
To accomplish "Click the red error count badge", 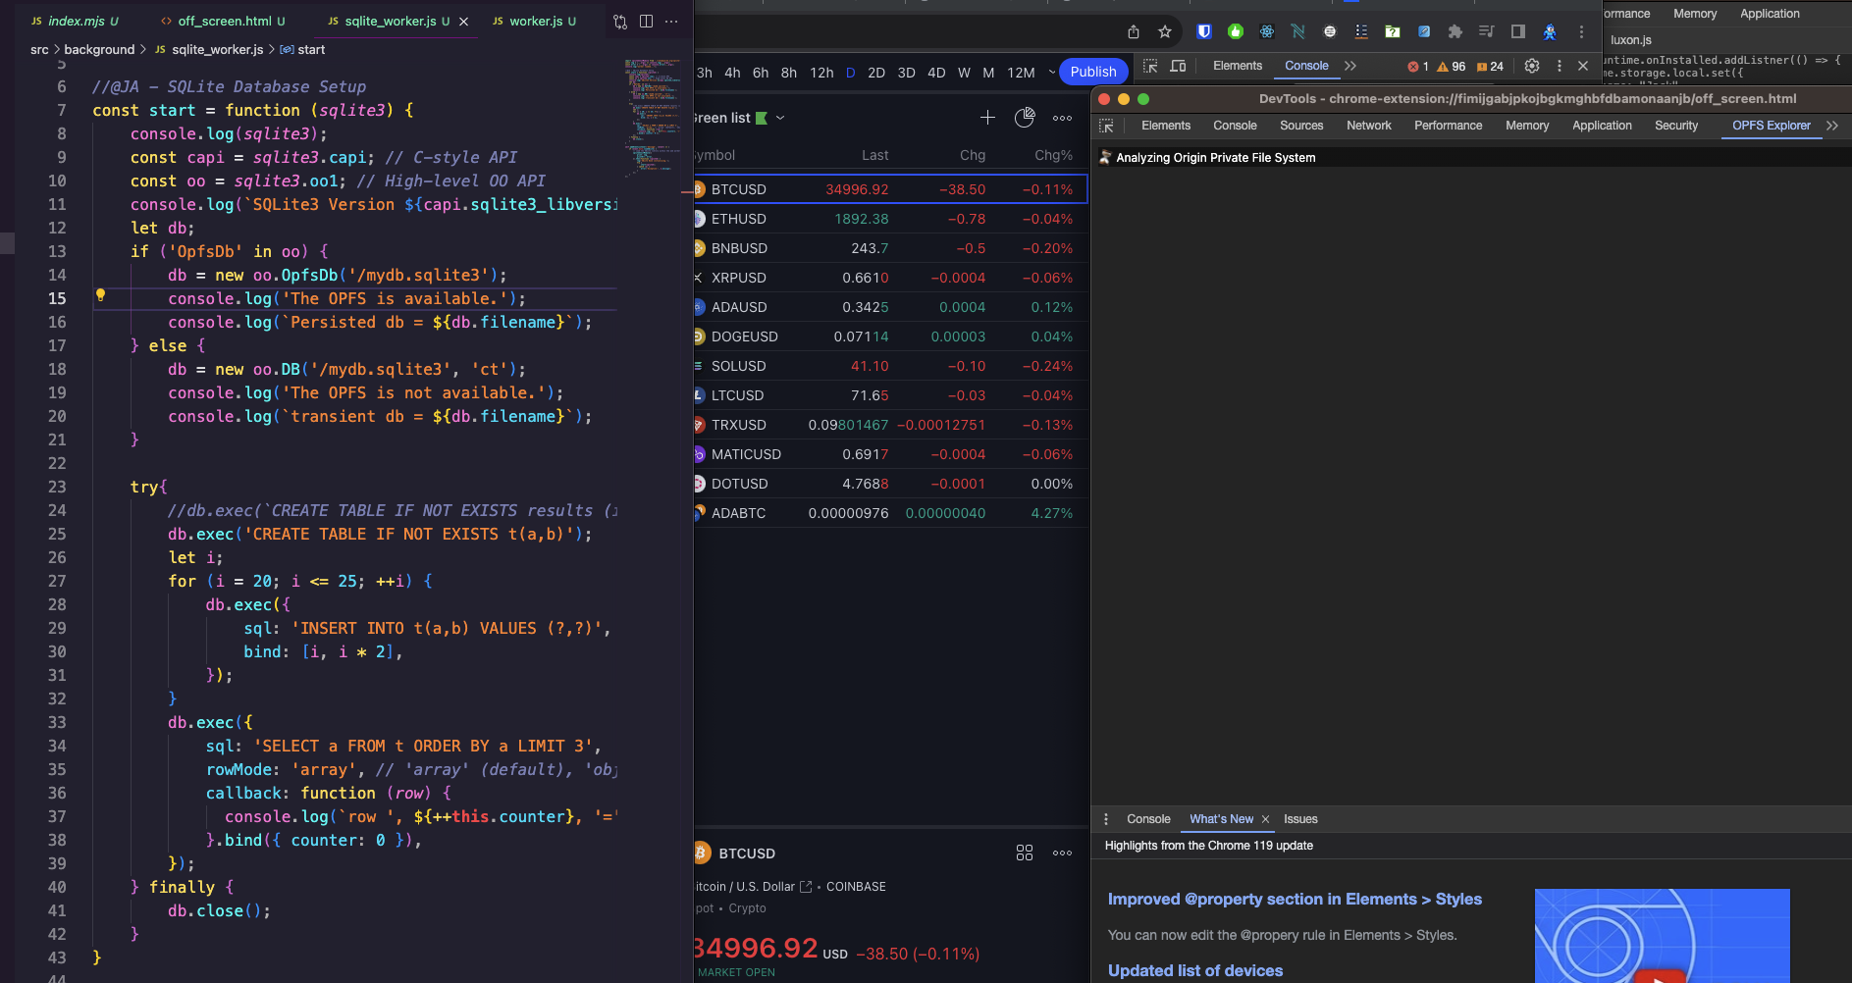I will click(x=1418, y=67).
